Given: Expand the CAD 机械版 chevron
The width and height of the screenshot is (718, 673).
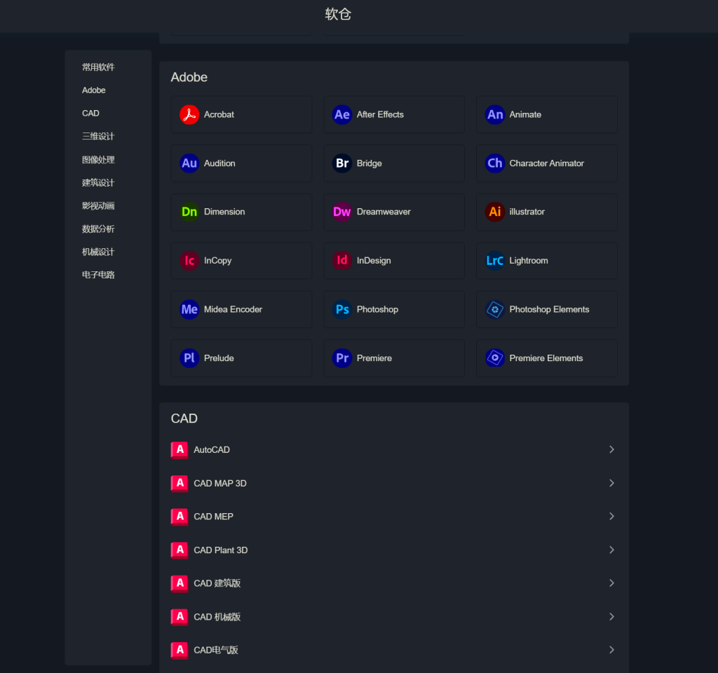Looking at the screenshot, I should pyautogui.click(x=611, y=617).
